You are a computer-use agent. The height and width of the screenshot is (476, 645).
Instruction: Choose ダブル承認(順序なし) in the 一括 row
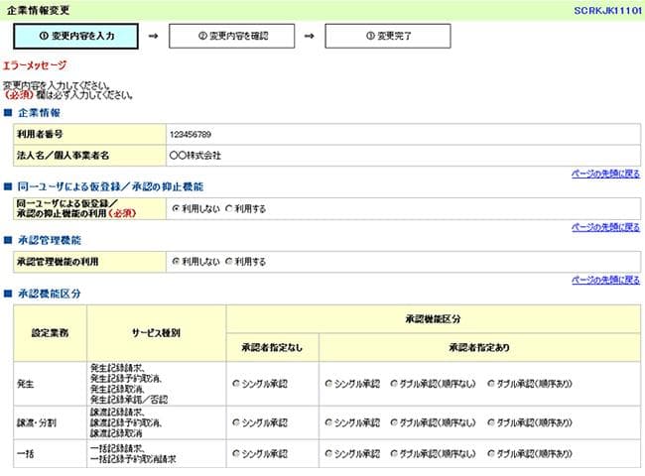pos(394,453)
